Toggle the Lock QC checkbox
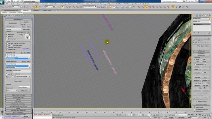Viewport: 212px width, 119px height. click(x=7, y=74)
